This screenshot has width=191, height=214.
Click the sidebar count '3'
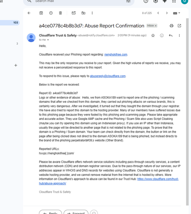[x=17, y=44]
